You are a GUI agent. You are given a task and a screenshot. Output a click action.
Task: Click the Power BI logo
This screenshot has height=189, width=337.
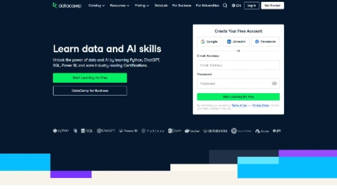coord(128,131)
